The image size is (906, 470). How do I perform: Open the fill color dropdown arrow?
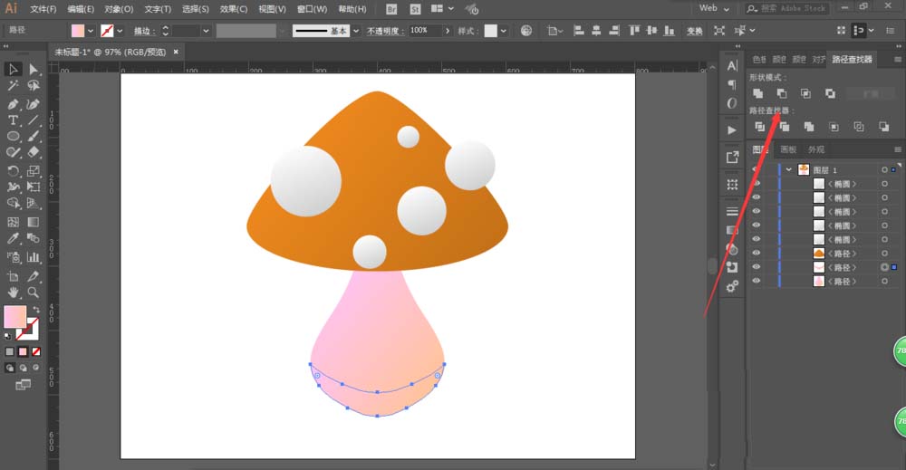(91, 30)
